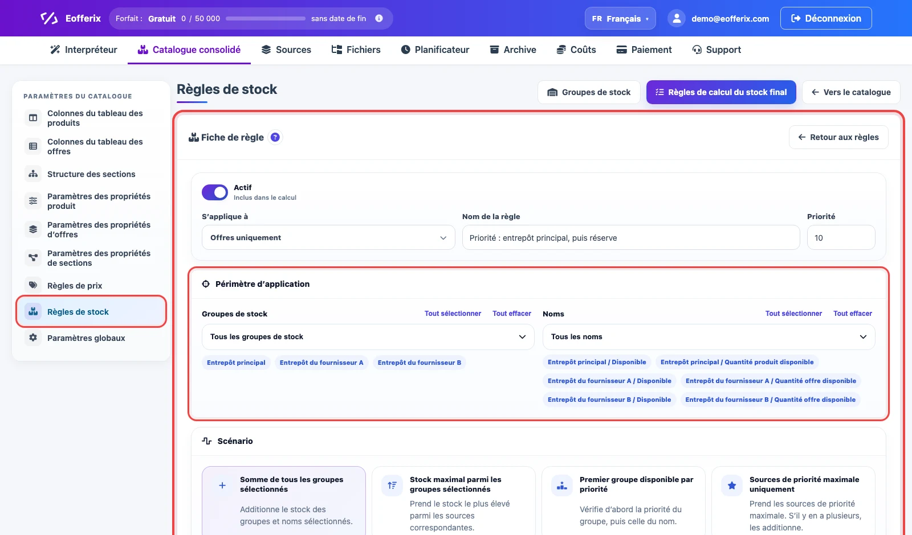Image resolution: width=912 pixels, height=535 pixels.
Task: Expand the Tous les groupes de stock dropdown
Action: 368,337
